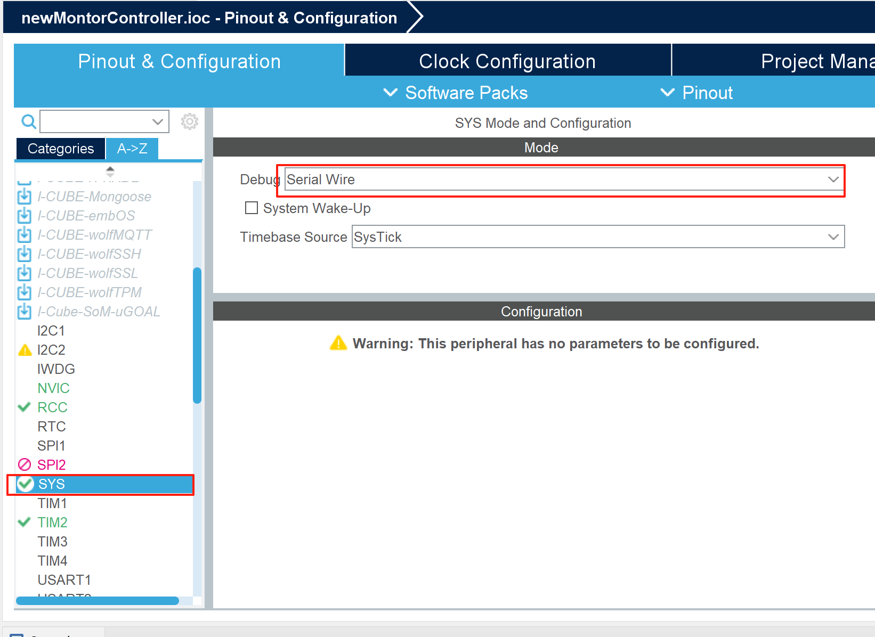Select USART1 in the peripheral list
This screenshot has width=875, height=637.
(x=64, y=580)
